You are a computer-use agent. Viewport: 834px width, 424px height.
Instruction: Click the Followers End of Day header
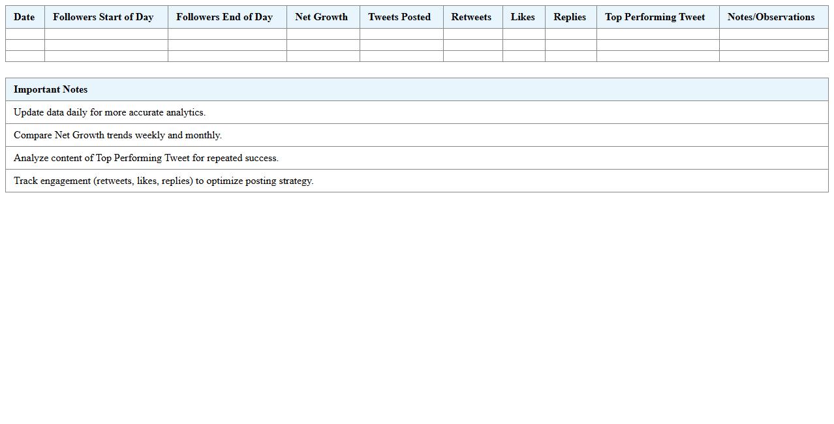[x=224, y=17]
